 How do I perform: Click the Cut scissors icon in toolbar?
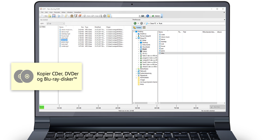[59, 16]
